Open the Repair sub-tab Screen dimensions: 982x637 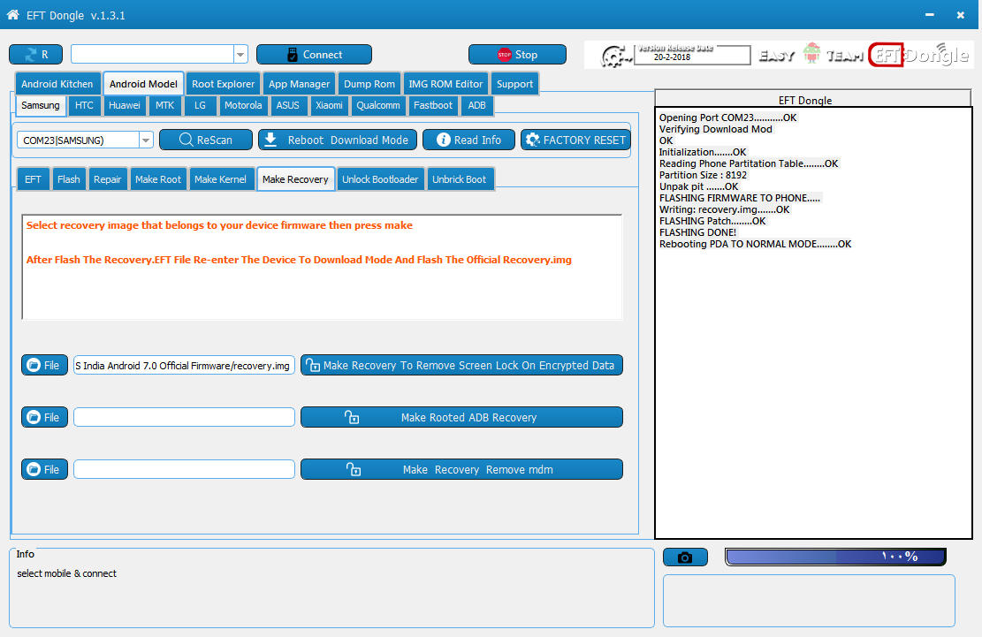pyautogui.click(x=108, y=179)
